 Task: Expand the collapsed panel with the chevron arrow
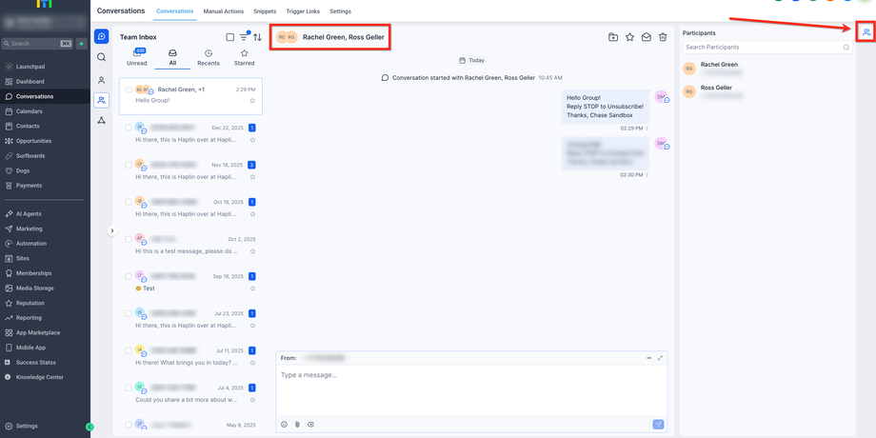click(112, 230)
